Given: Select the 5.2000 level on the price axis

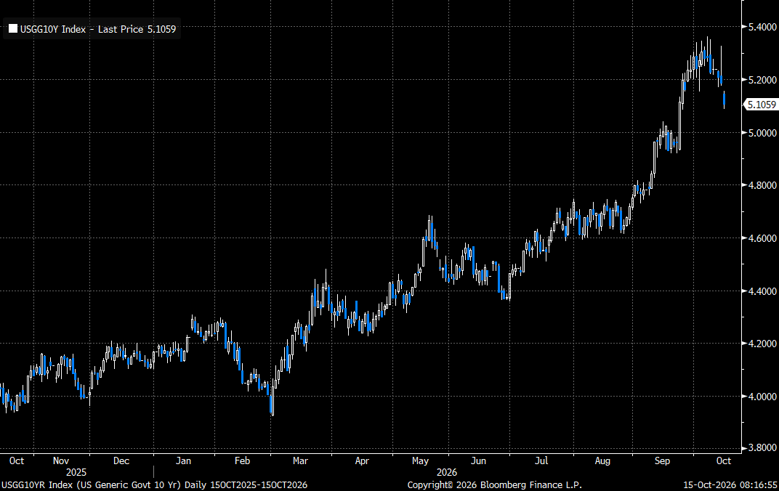Looking at the screenshot, I should tap(762, 80).
